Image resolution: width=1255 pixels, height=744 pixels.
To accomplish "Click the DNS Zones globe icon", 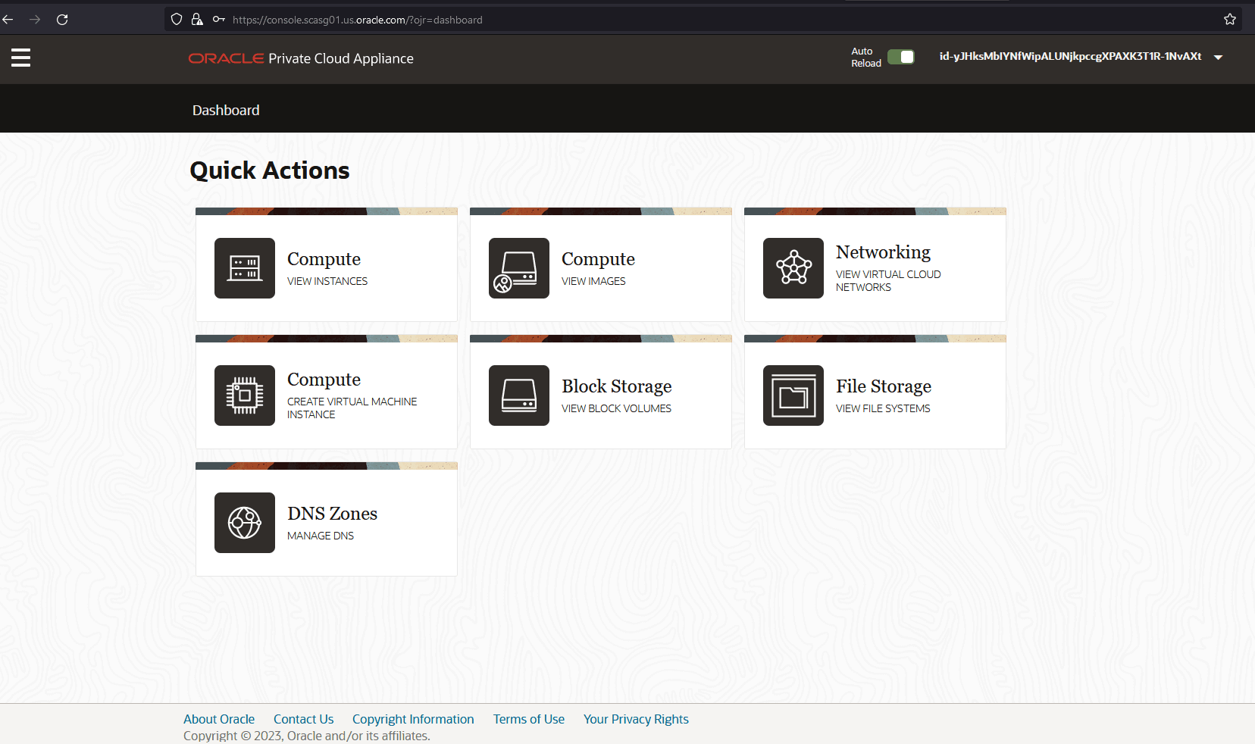I will pyautogui.click(x=245, y=523).
